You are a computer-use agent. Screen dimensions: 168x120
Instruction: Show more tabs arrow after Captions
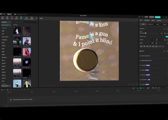click(35, 19)
